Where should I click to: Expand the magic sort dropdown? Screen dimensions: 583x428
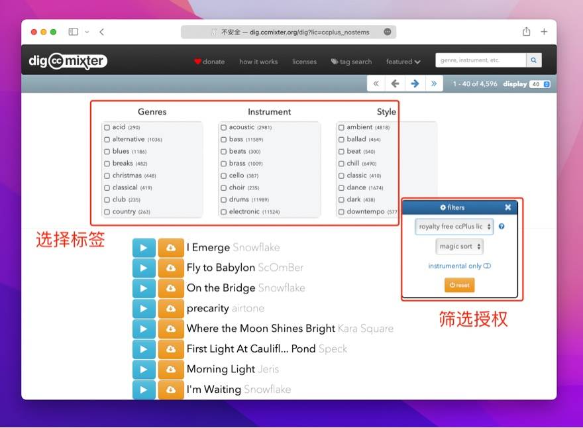coord(460,246)
